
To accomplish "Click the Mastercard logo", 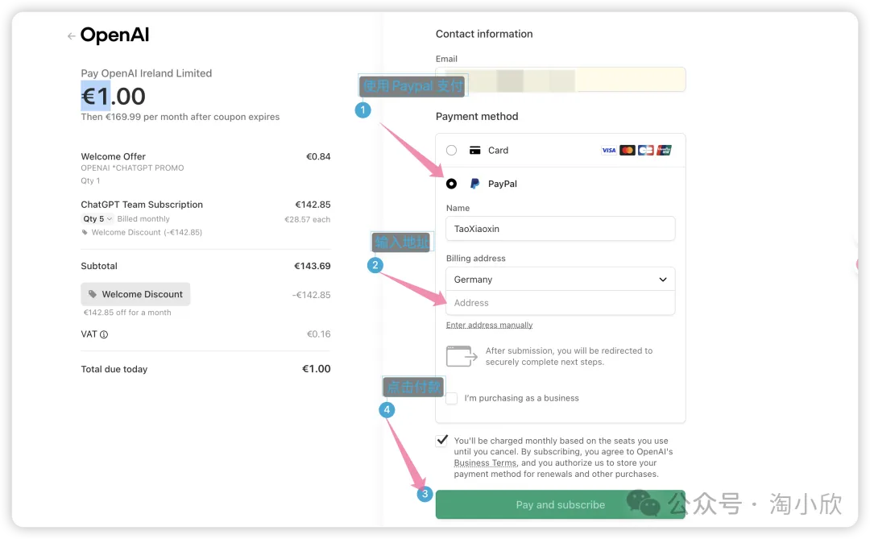I will coord(627,151).
